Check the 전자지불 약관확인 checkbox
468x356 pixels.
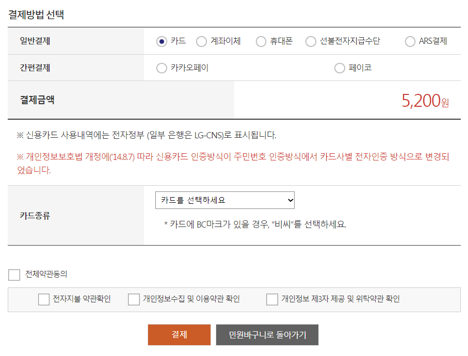tap(44, 299)
